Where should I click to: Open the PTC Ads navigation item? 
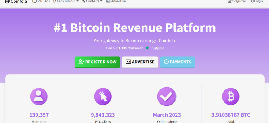(x=41, y=1)
